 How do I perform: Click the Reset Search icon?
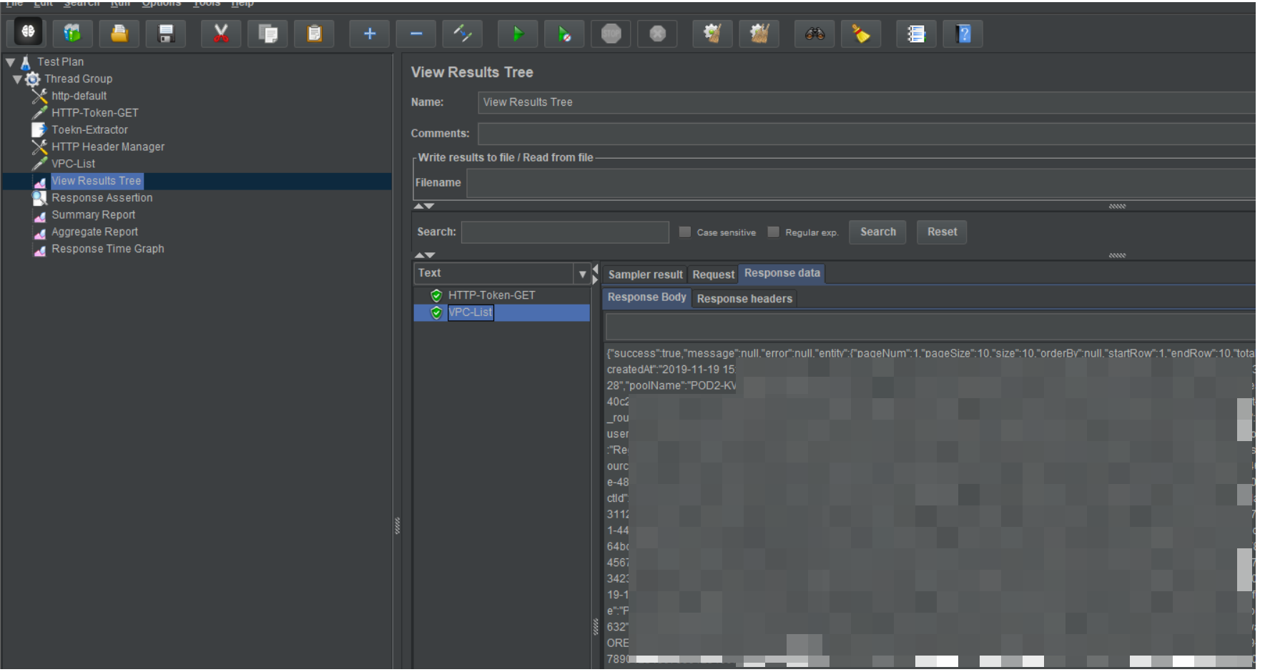click(x=861, y=33)
